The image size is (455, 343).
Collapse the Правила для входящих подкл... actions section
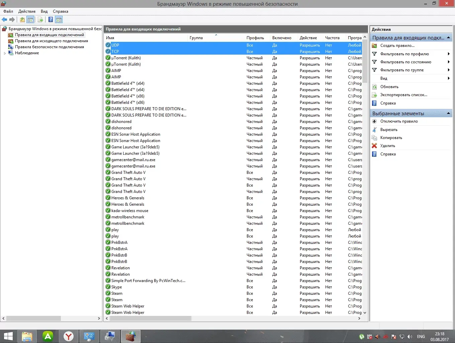[x=448, y=38]
